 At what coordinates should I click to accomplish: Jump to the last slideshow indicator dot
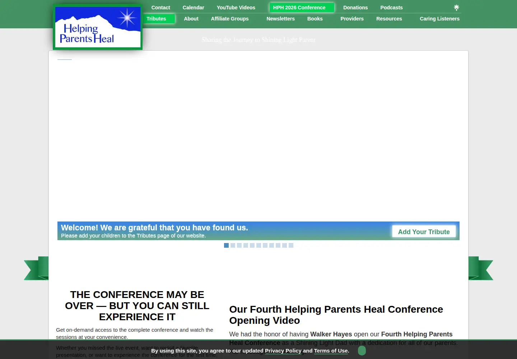pos(291,246)
